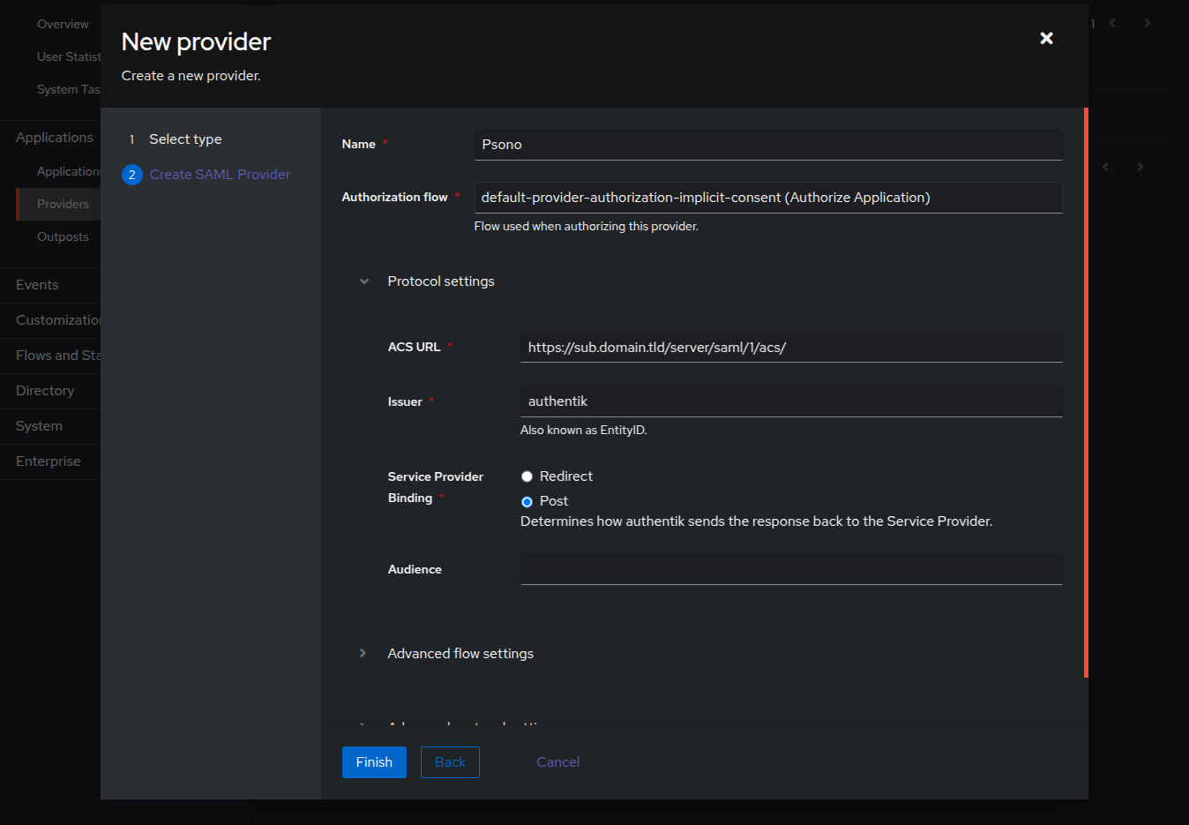Open Outposts in the sidebar
This screenshot has width=1189, height=825.
pyautogui.click(x=63, y=236)
